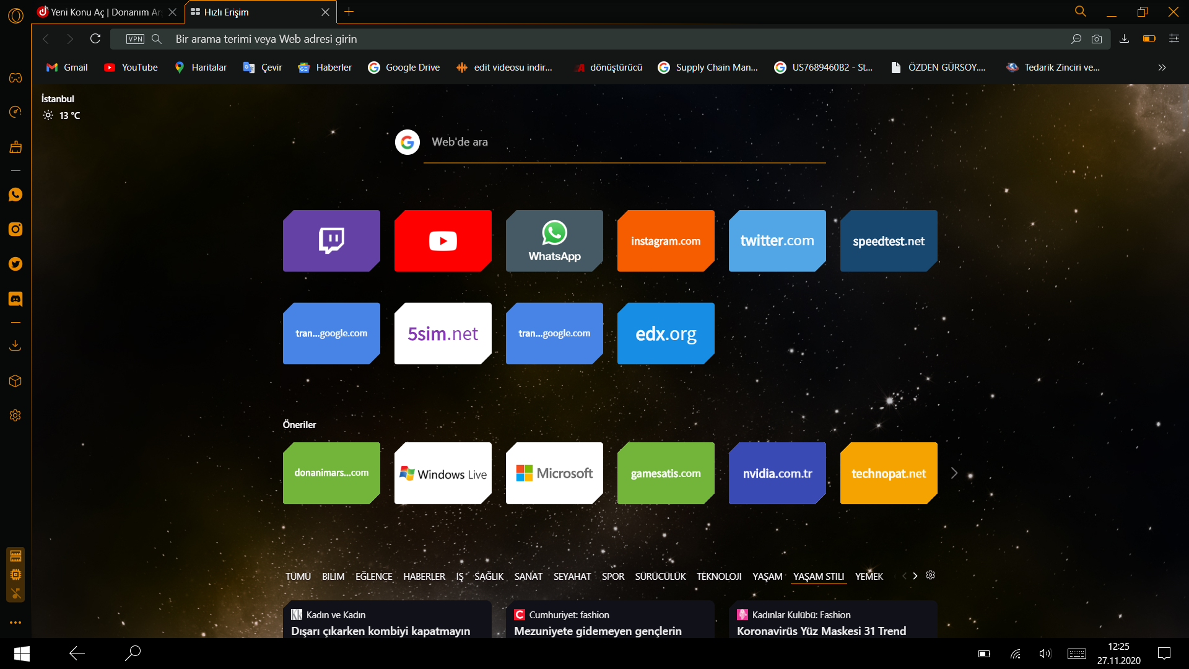Open the GX Corner gamepad icon
The image size is (1189, 669).
click(15, 77)
